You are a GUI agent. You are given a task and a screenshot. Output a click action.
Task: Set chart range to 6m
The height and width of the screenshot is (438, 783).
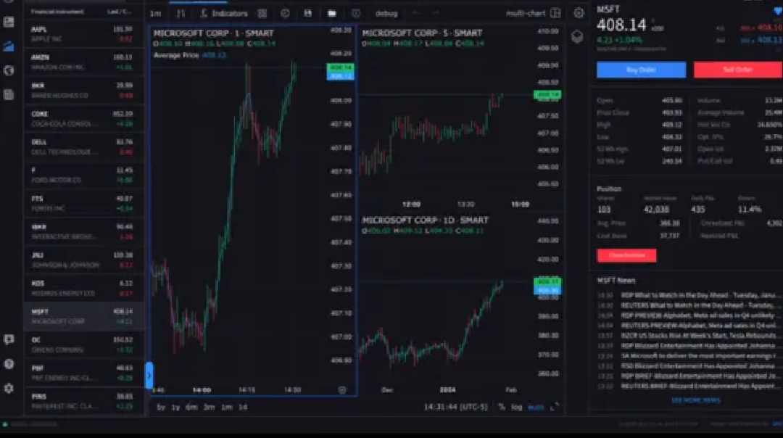191,407
